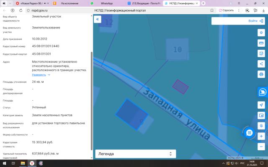
Task: Click the Войти login button
Action: click(x=255, y=21)
